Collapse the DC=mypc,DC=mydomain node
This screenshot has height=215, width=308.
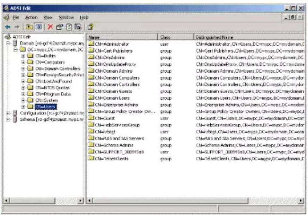pyautogui.click(x=15, y=50)
